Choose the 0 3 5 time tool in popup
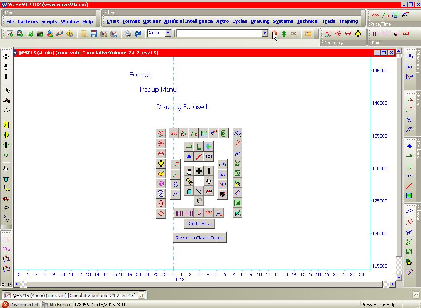Image resolution: width=421 pixels, height=308 pixels. (x=209, y=213)
